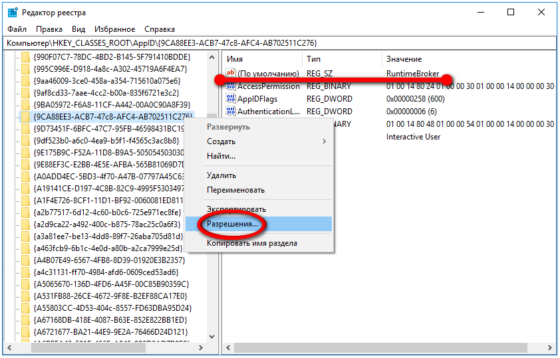Click Copy key name menu entry

pyautogui.click(x=251, y=243)
